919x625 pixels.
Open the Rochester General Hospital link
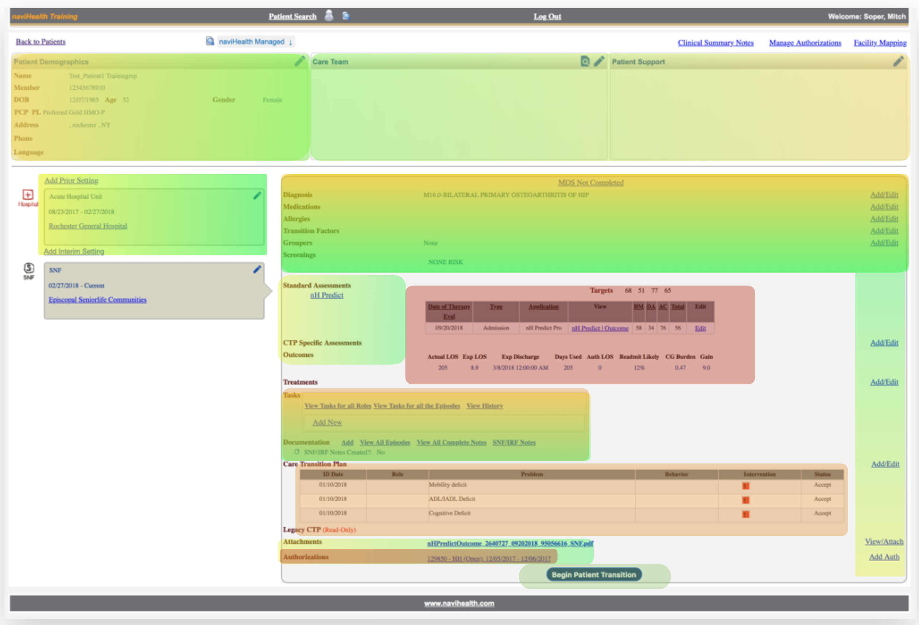pyautogui.click(x=88, y=226)
